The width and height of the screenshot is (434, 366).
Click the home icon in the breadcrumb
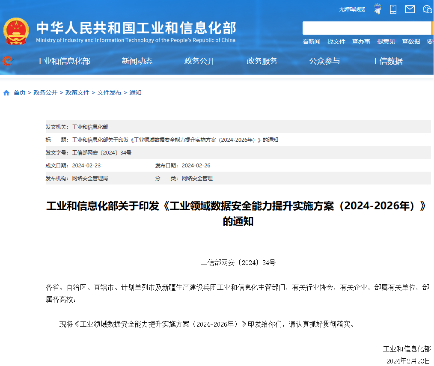click(6, 92)
